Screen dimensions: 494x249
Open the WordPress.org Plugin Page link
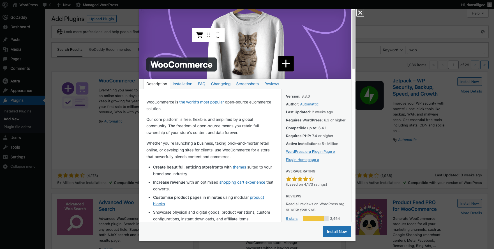point(311,151)
